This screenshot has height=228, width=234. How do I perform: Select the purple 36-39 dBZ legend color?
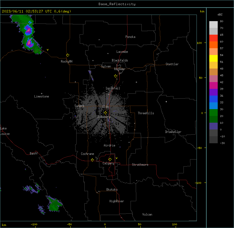[x=213, y=92]
